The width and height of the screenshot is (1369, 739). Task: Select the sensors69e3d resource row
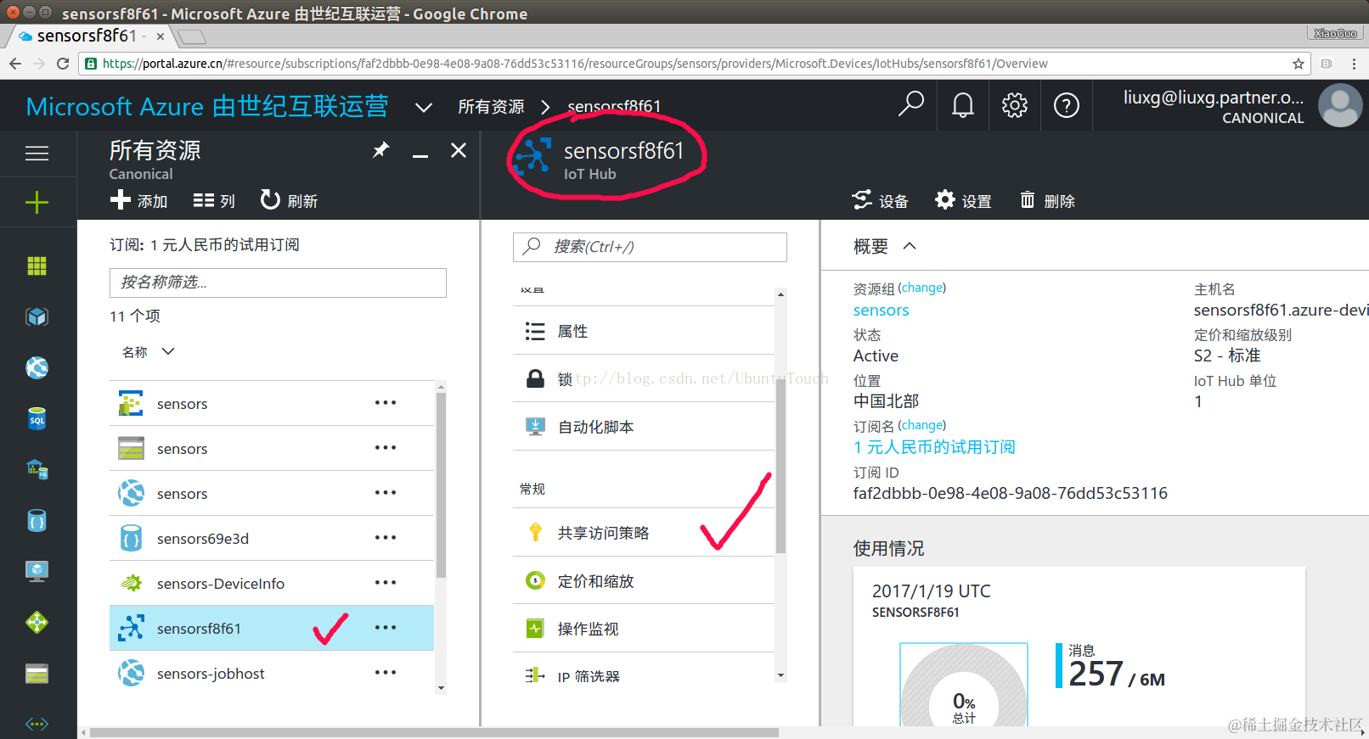click(x=272, y=538)
